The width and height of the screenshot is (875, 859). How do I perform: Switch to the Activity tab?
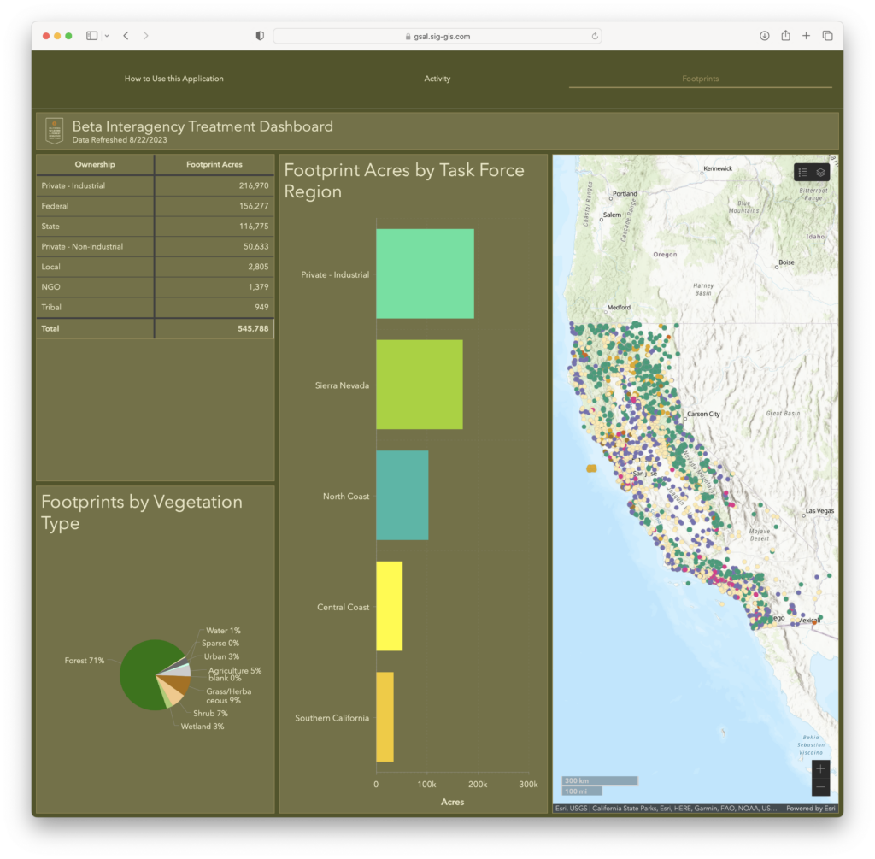[437, 78]
